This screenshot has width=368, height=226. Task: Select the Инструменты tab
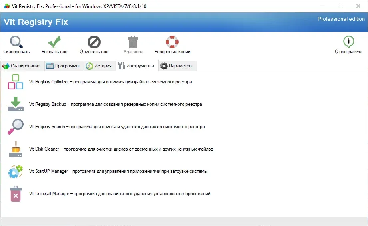pyautogui.click(x=137, y=66)
